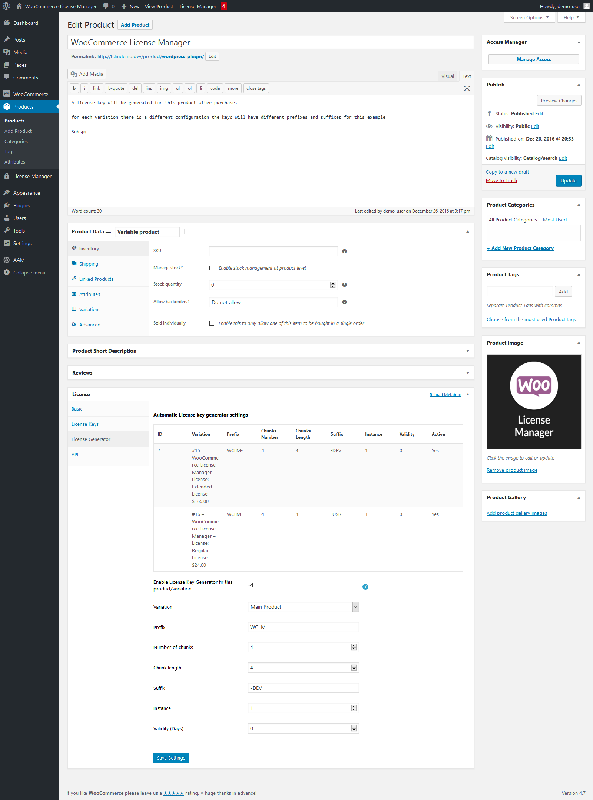Collapse the admin sidebar menu

[30, 273]
